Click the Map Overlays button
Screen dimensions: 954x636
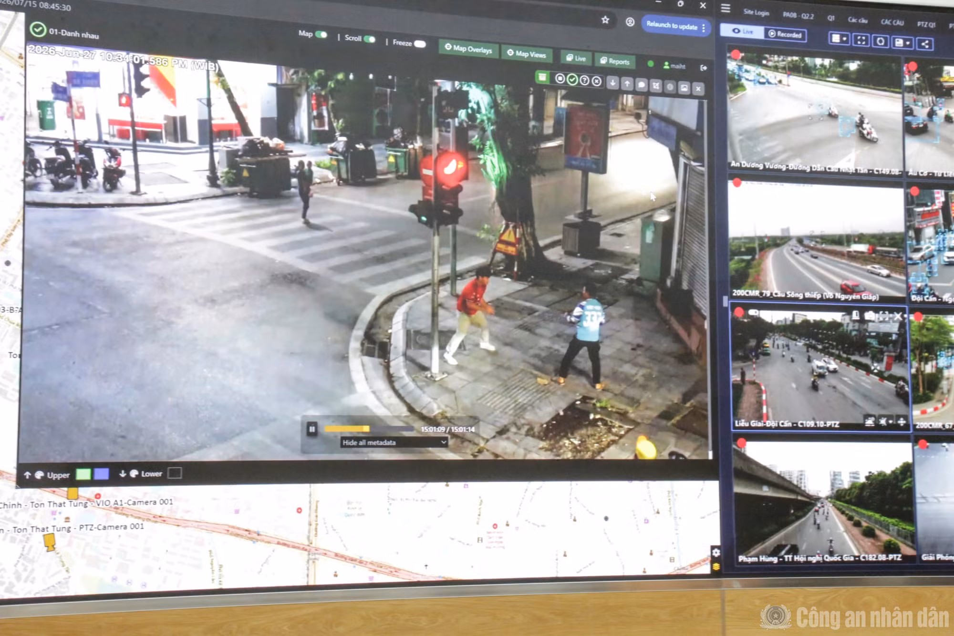pyautogui.click(x=468, y=49)
